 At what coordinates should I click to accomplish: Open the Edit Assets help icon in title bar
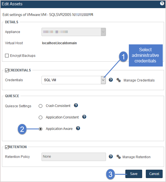(162, 3)
